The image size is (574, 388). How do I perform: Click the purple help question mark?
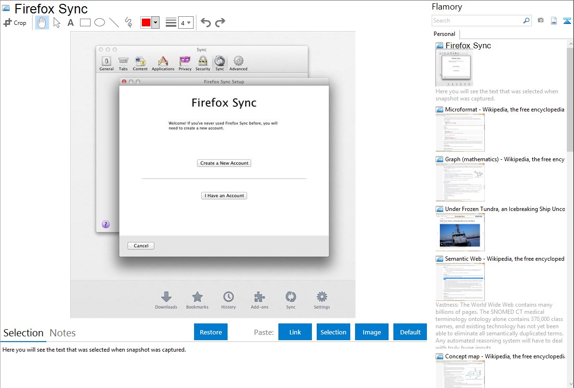[106, 224]
